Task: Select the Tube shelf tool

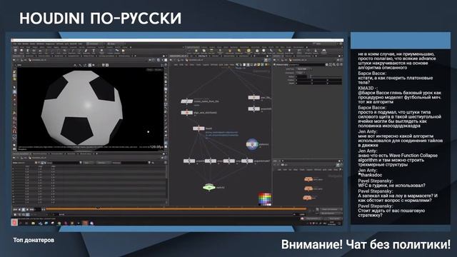Action: tap(28, 51)
